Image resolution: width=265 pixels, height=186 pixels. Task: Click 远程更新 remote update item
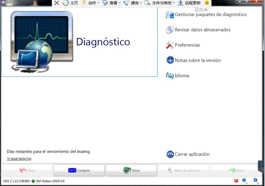tap(189, 3)
